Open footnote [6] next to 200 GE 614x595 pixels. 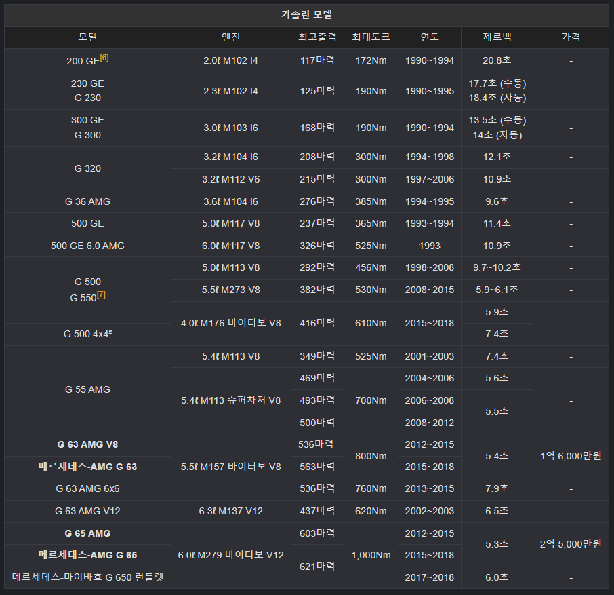tap(104, 58)
